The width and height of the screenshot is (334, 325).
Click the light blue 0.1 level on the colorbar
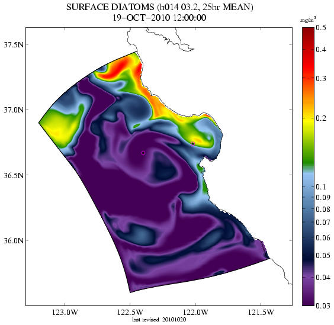pos(308,186)
